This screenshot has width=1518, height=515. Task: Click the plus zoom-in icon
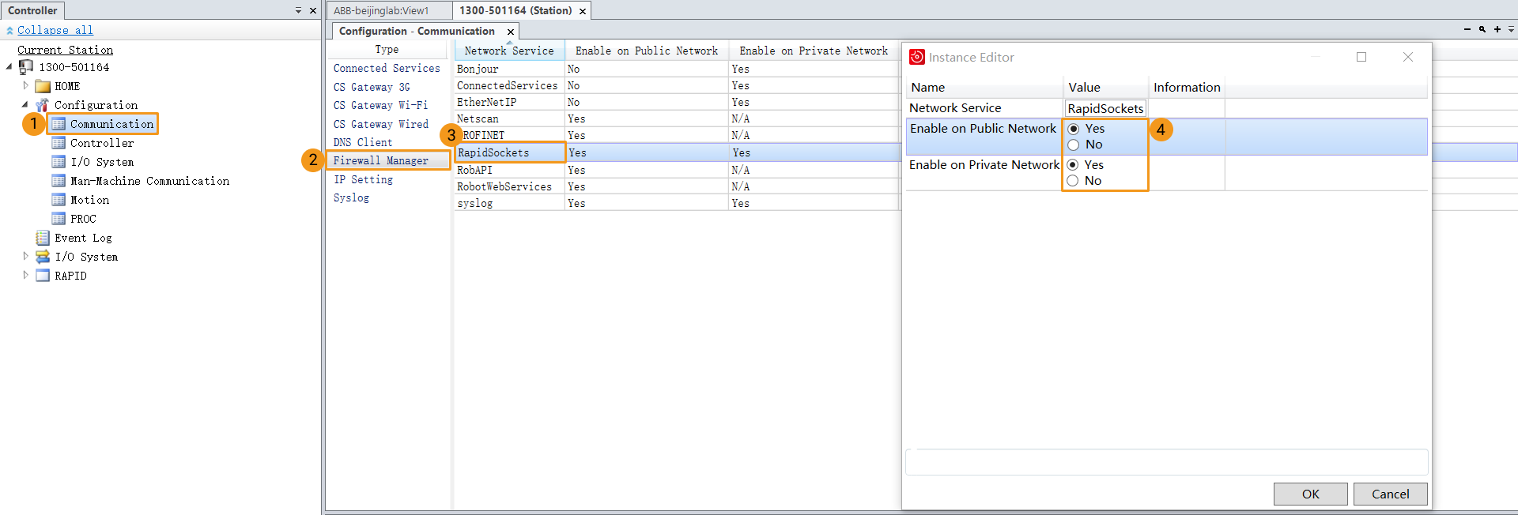pyautogui.click(x=1497, y=29)
